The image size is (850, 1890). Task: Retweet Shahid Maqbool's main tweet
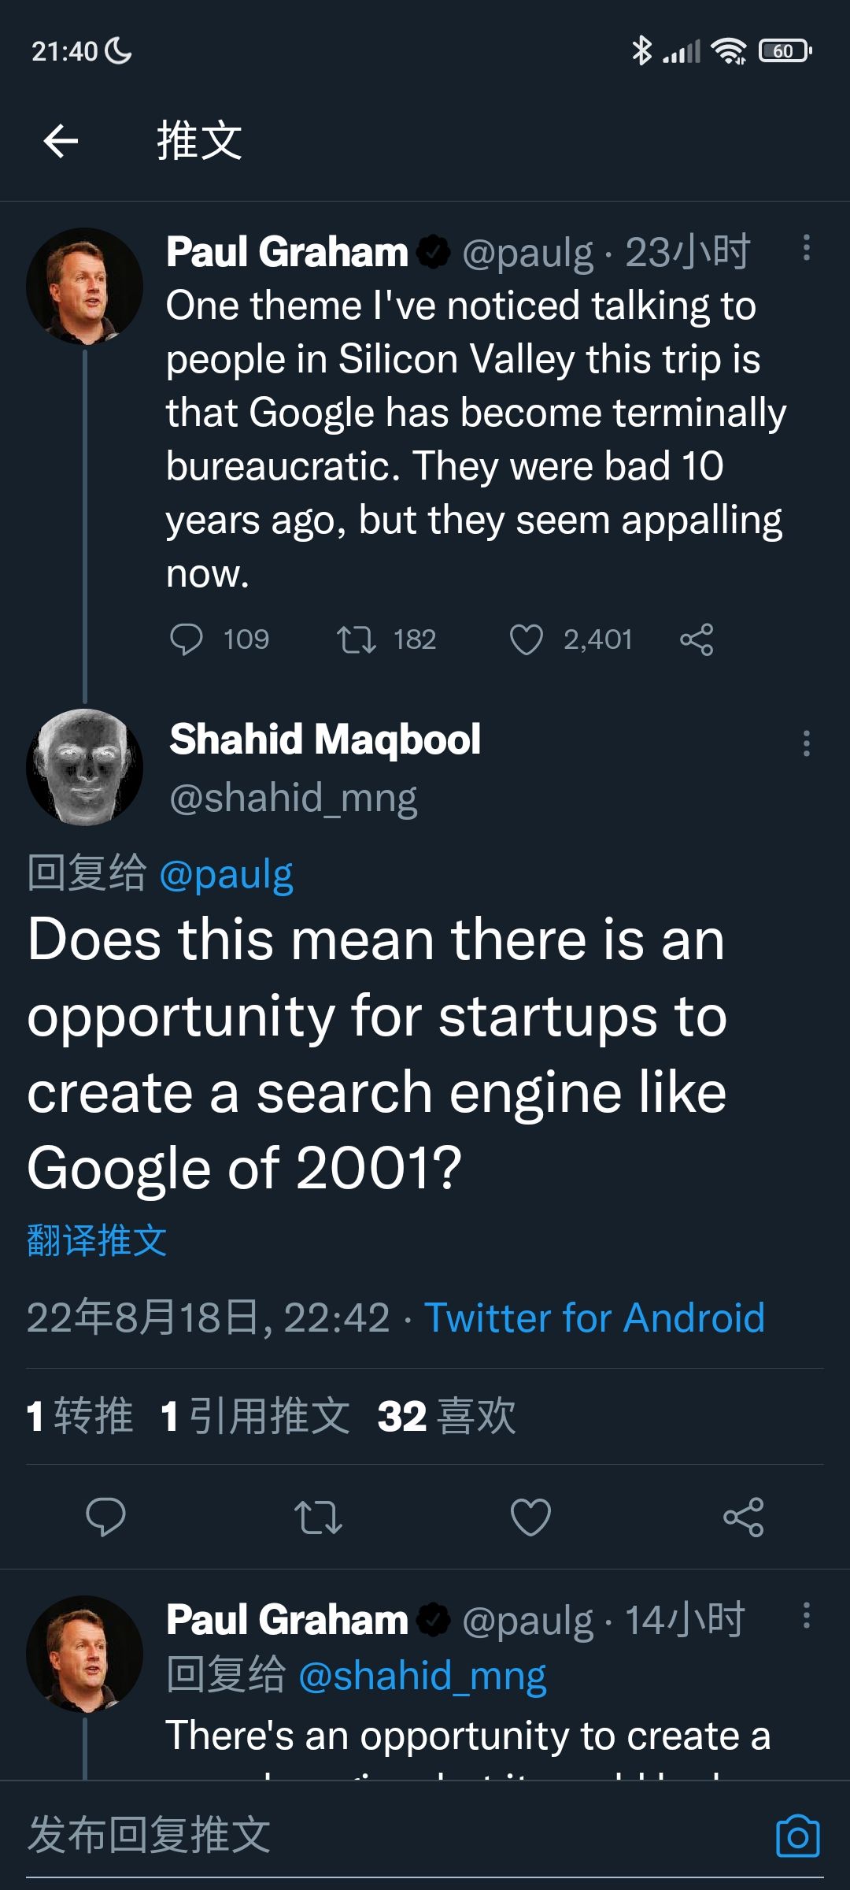click(x=318, y=1517)
